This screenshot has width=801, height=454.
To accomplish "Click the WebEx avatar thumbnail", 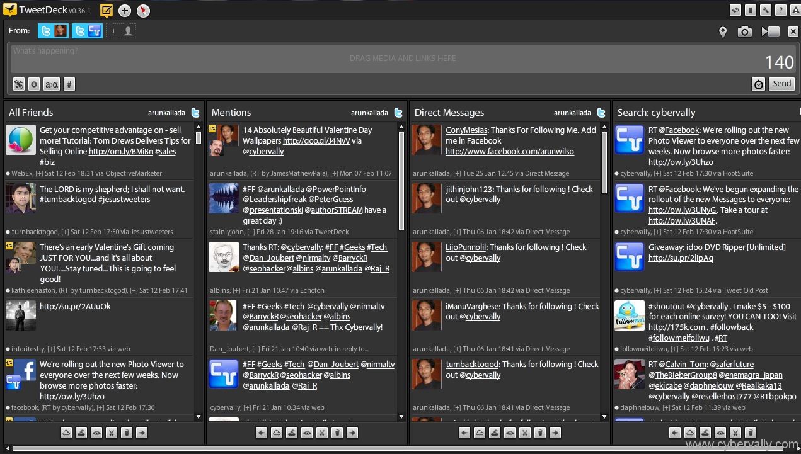I will pos(21,140).
